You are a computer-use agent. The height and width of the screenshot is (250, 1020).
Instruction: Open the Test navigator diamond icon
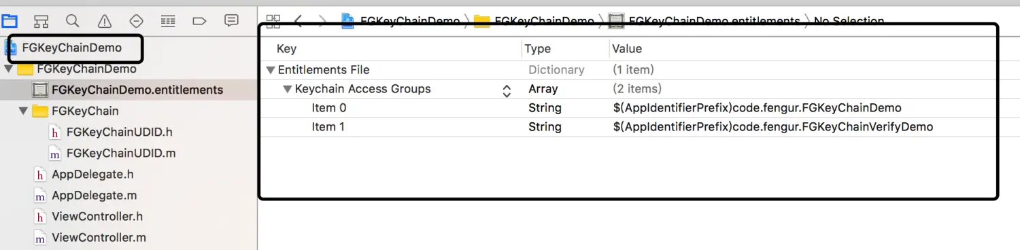(136, 21)
